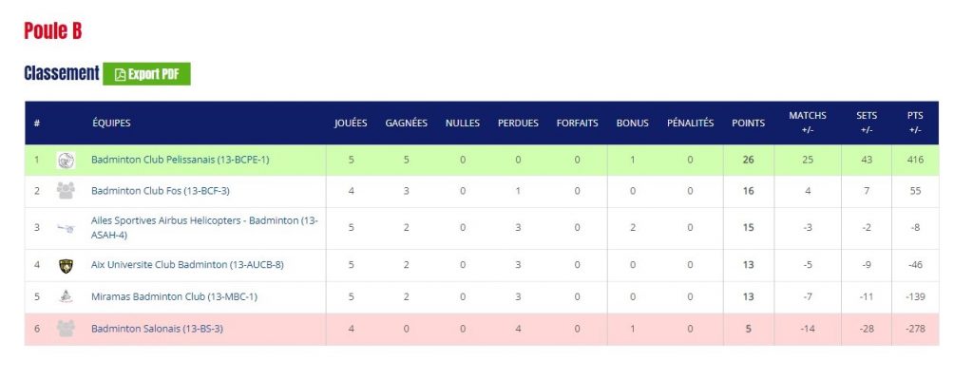Screen dimensions: 973x380
Task: Click the Poule B heading
Action: click(53, 30)
